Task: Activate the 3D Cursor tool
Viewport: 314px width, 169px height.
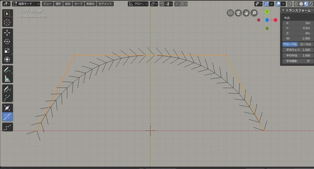Action: click(x=7, y=22)
